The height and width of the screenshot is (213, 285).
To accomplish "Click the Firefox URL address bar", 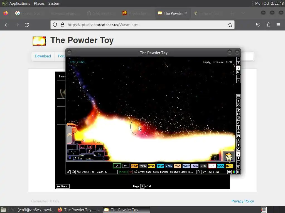I will click(142, 25).
